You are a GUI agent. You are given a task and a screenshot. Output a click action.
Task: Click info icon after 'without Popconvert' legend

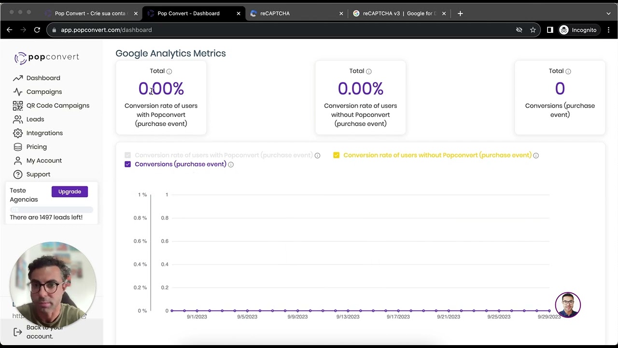pyautogui.click(x=536, y=156)
